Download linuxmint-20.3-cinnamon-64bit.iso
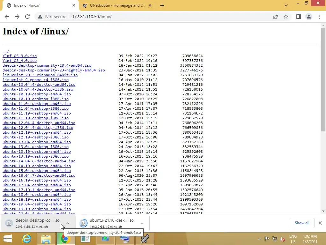 [40, 75]
